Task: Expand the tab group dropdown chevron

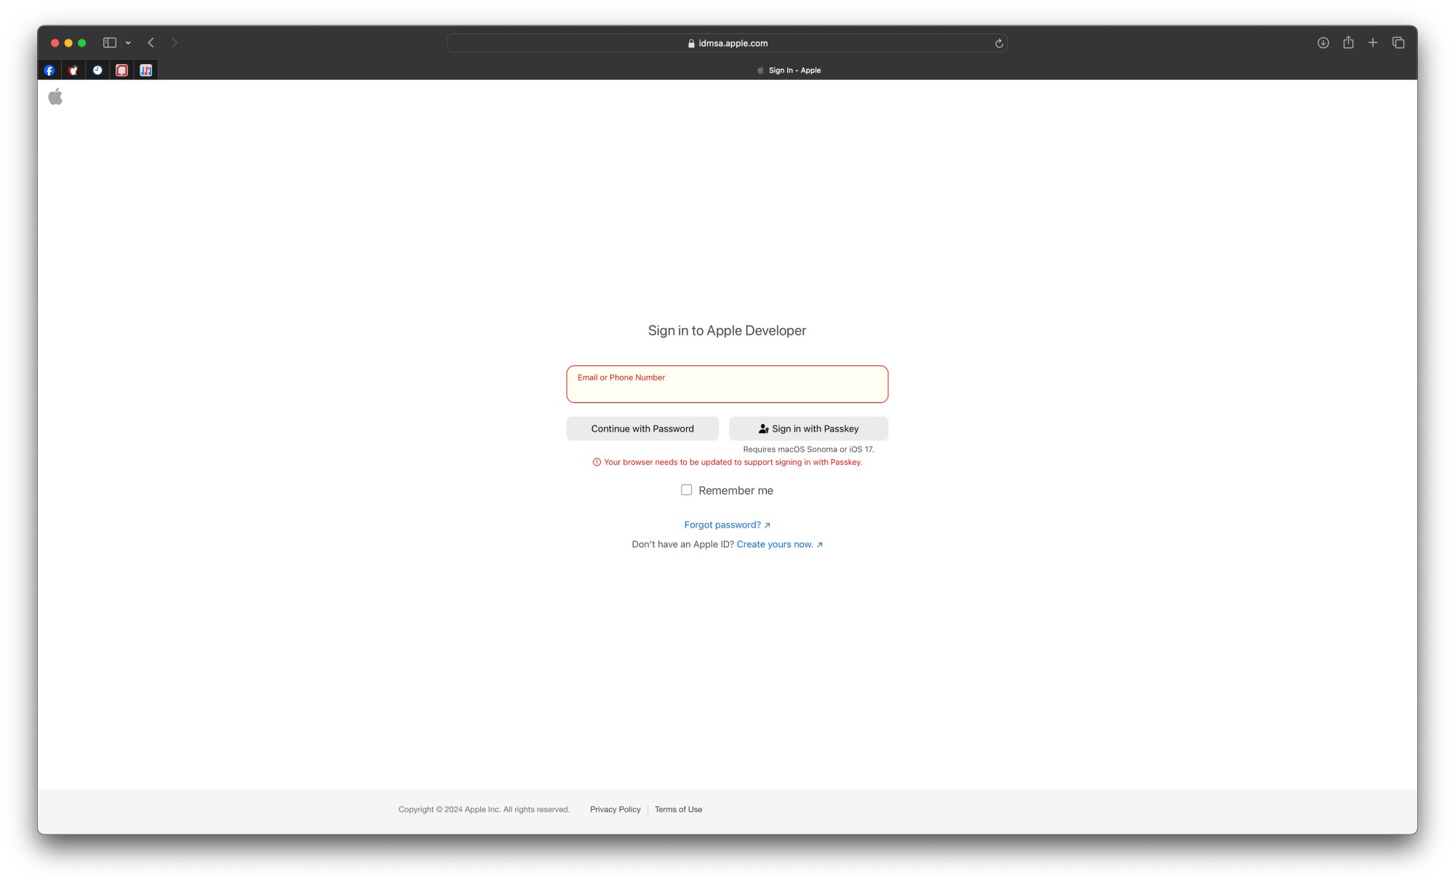Action: point(128,43)
